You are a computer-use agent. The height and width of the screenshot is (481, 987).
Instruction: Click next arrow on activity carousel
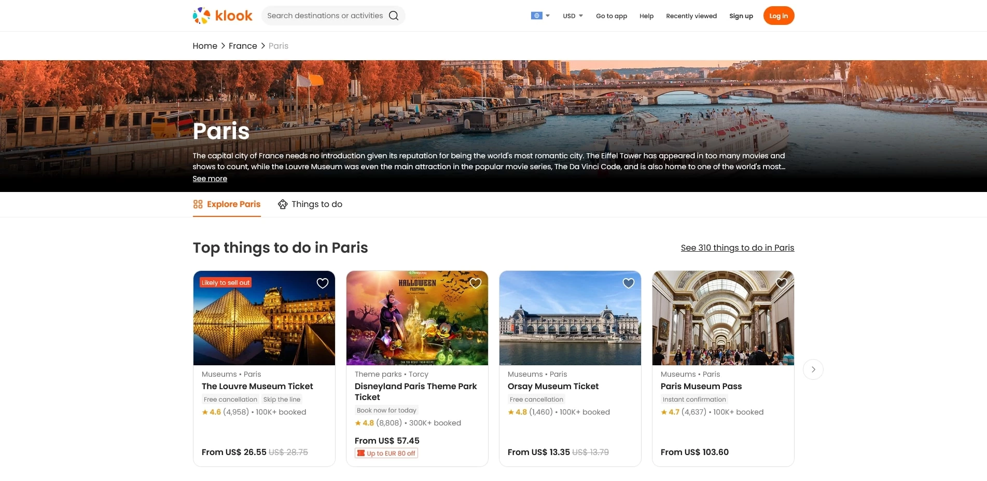(813, 369)
